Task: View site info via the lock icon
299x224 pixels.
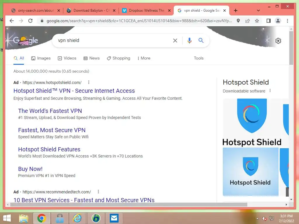Action: click(x=42, y=21)
